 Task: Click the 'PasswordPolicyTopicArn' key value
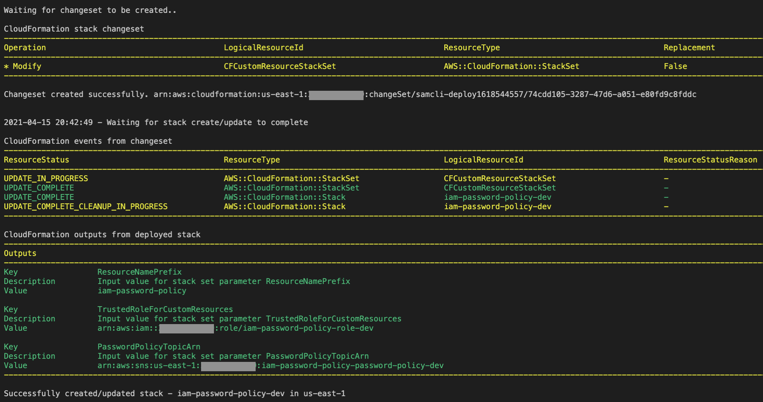149,347
